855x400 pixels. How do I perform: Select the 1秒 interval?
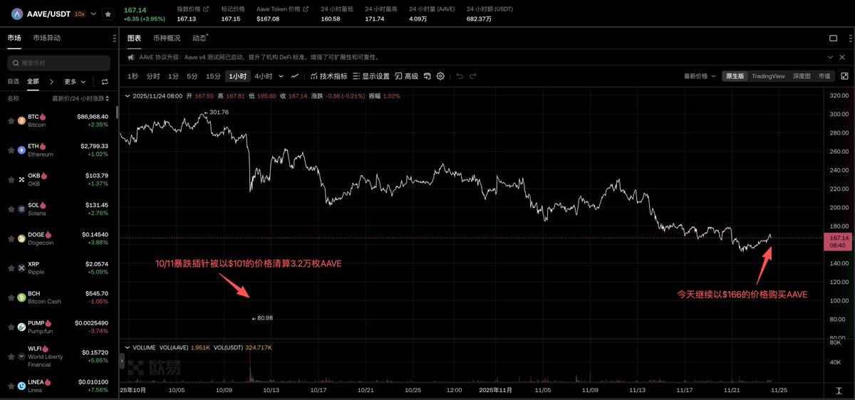pyautogui.click(x=133, y=76)
